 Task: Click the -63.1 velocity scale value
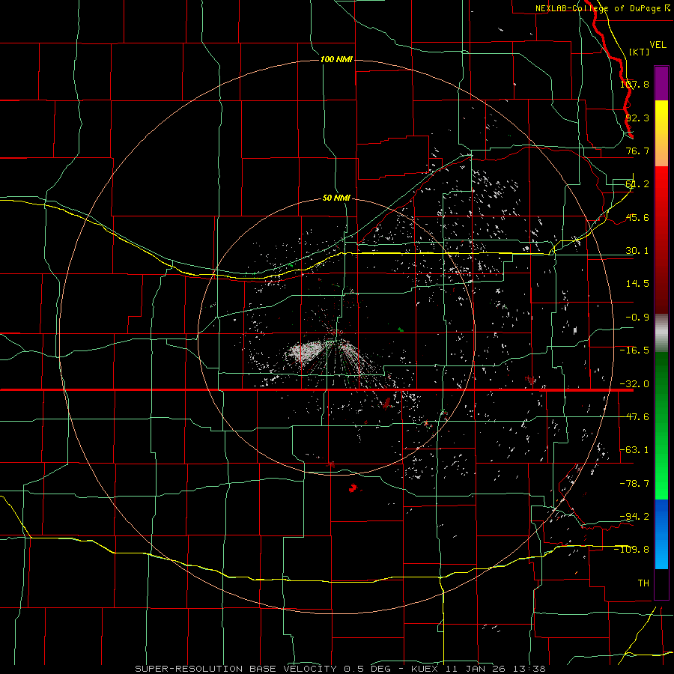click(x=634, y=450)
